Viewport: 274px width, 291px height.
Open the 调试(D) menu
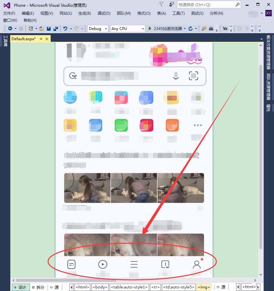(104, 13)
